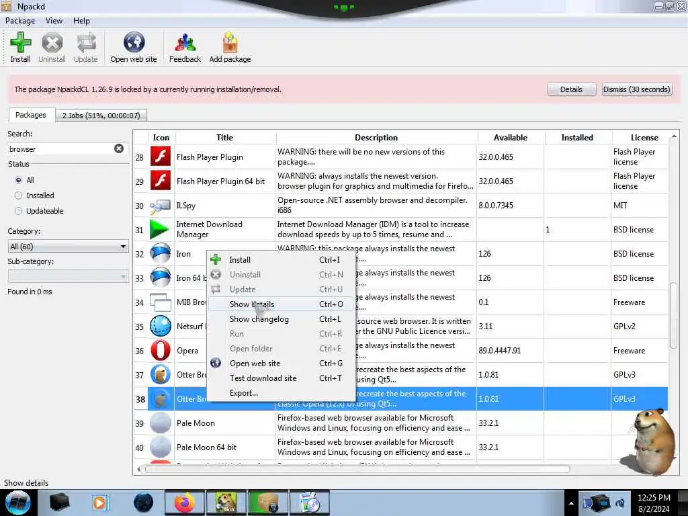Click the Internet Download Manager green arrow icon
The image size is (688, 516).
[x=159, y=229]
